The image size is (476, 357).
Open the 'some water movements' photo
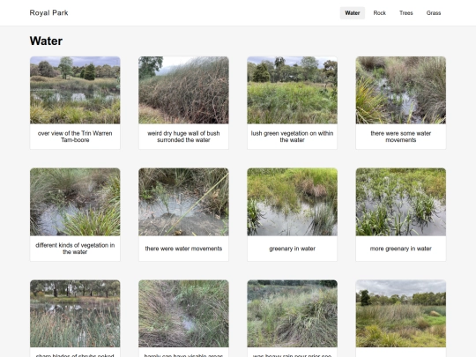click(x=401, y=90)
